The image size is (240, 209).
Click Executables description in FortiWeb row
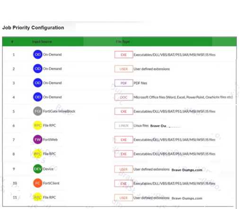tap(175, 140)
